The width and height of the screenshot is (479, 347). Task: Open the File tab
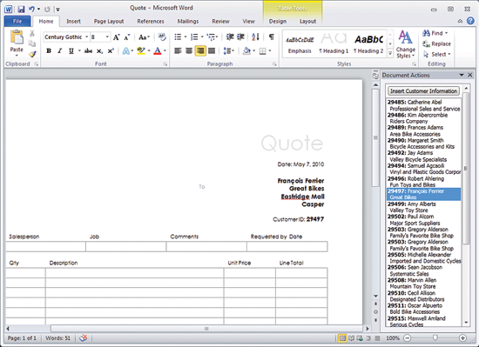pyautogui.click(x=17, y=21)
